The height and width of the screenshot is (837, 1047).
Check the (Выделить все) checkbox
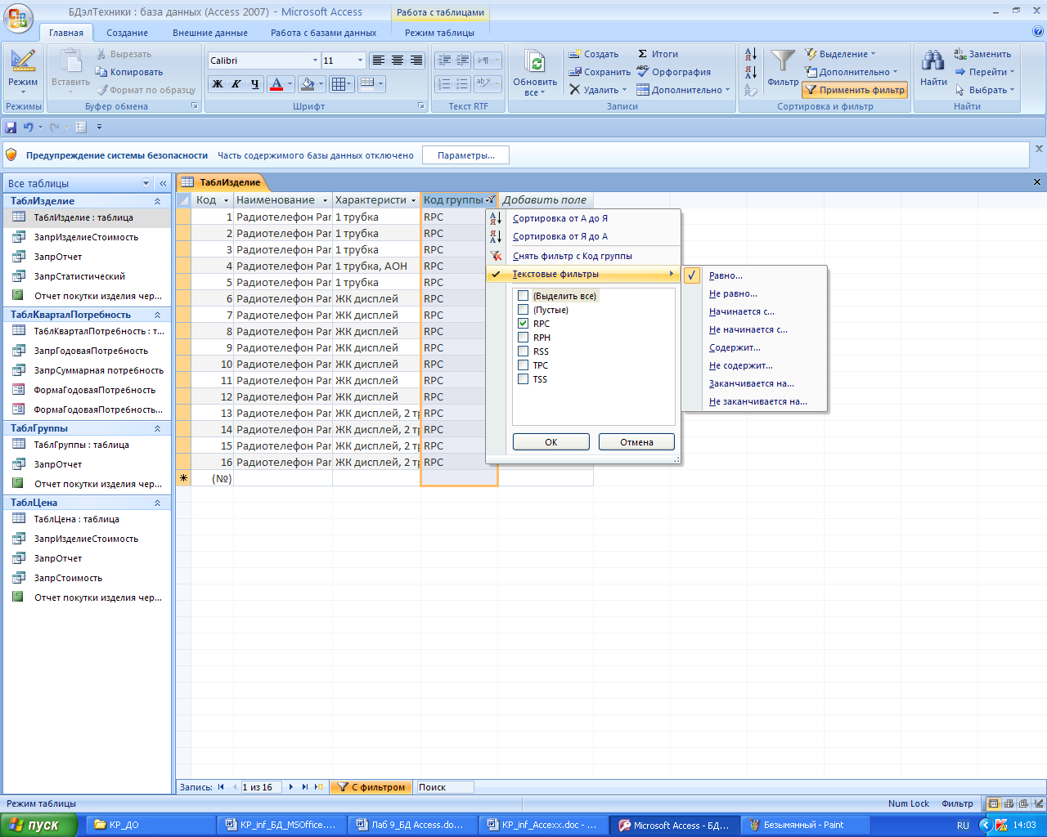[x=523, y=296]
